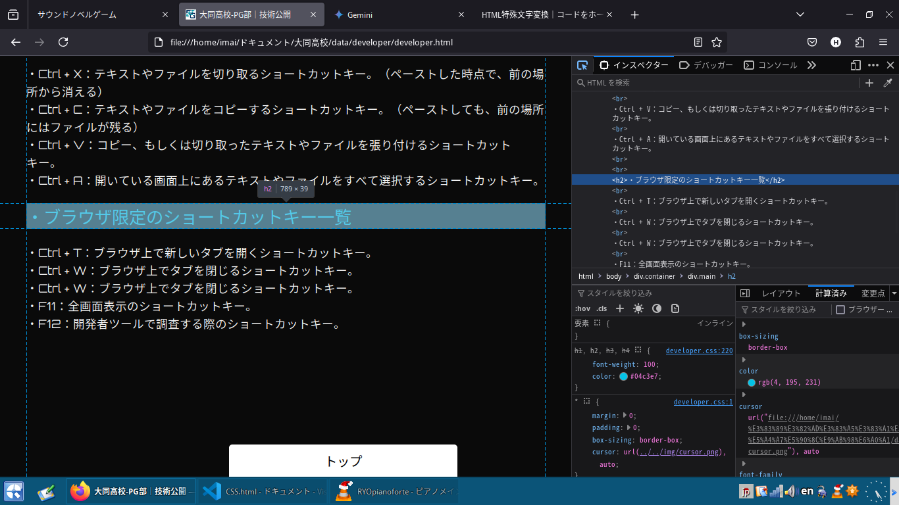The height and width of the screenshot is (505, 899).
Task: Expand the margin shorthand property
Action: pyautogui.click(x=625, y=416)
